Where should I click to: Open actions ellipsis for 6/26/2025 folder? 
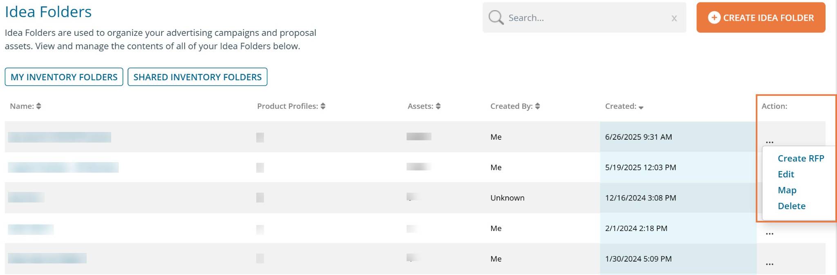pos(770,141)
